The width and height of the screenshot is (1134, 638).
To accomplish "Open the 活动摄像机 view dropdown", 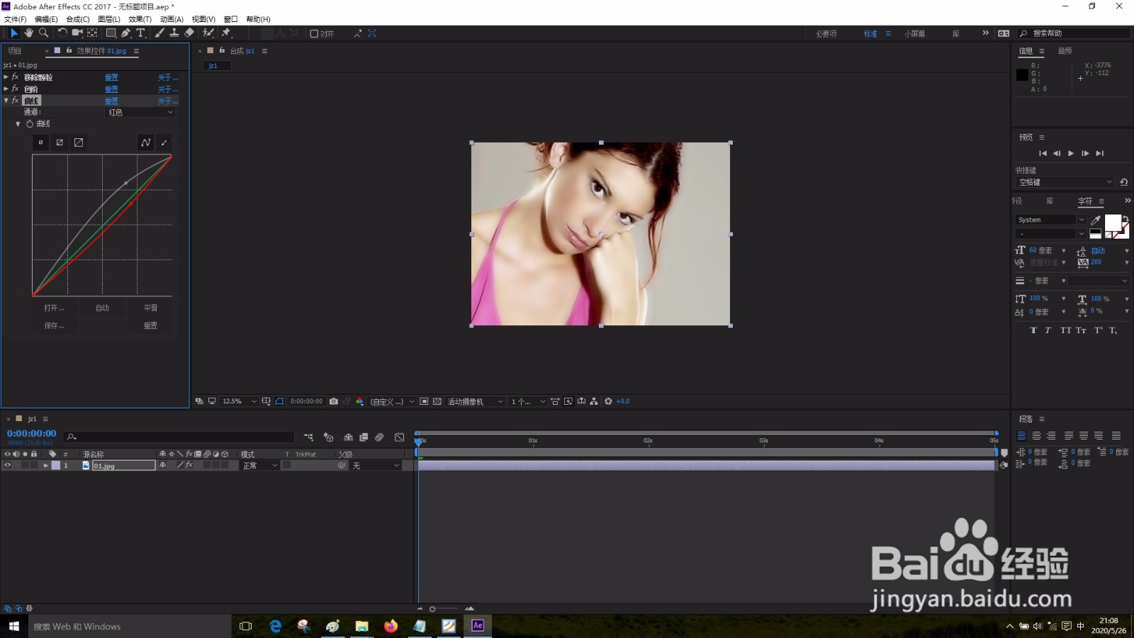I will pos(475,401).
